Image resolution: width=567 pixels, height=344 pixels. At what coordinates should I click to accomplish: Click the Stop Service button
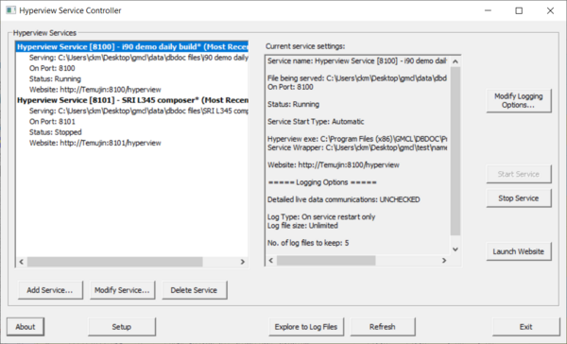(x=519, y=198)
